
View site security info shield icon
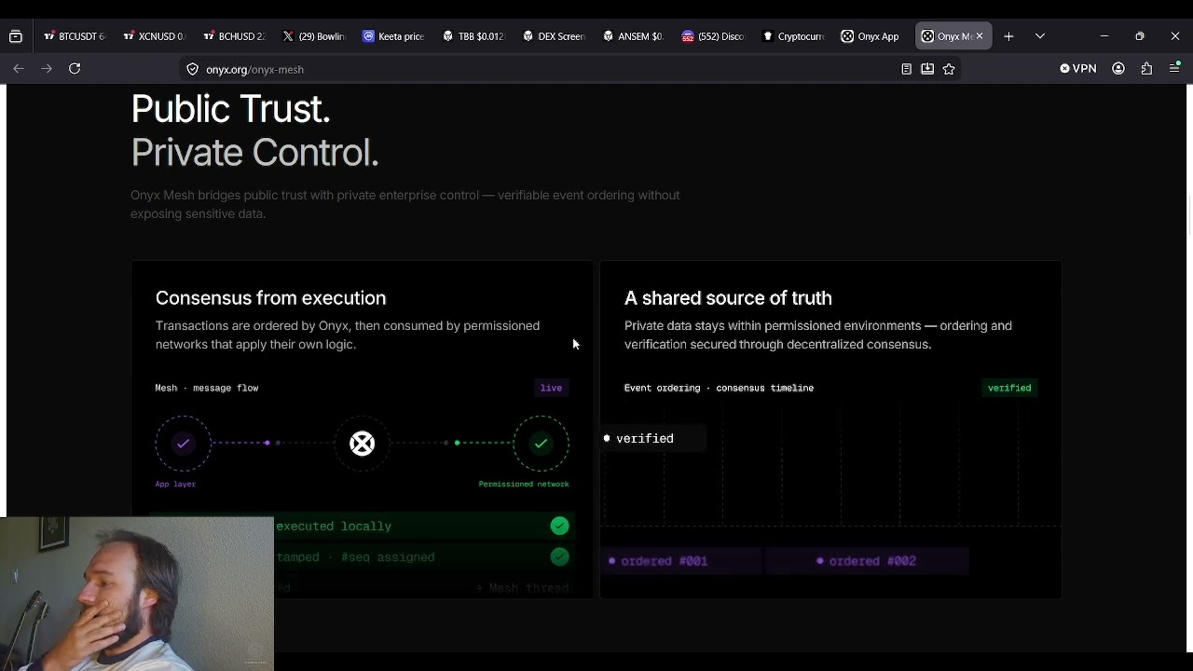point(193,69)
